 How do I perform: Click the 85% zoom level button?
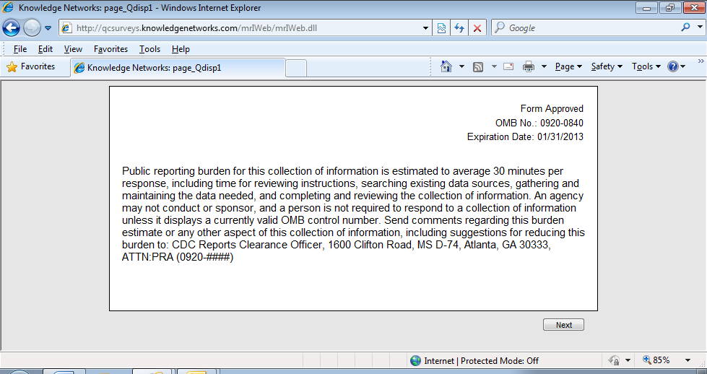656,360
